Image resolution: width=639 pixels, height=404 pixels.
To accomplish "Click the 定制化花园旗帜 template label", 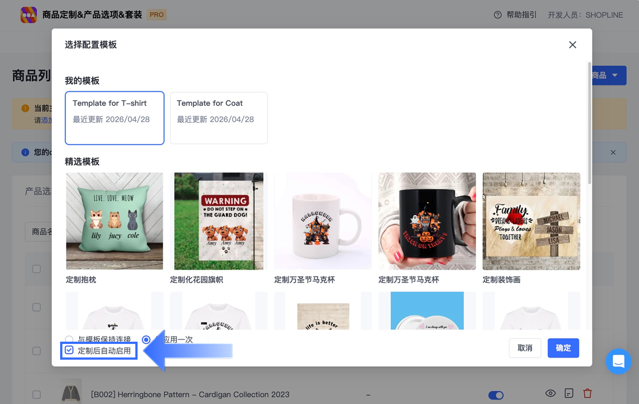I will coord(197,280).
